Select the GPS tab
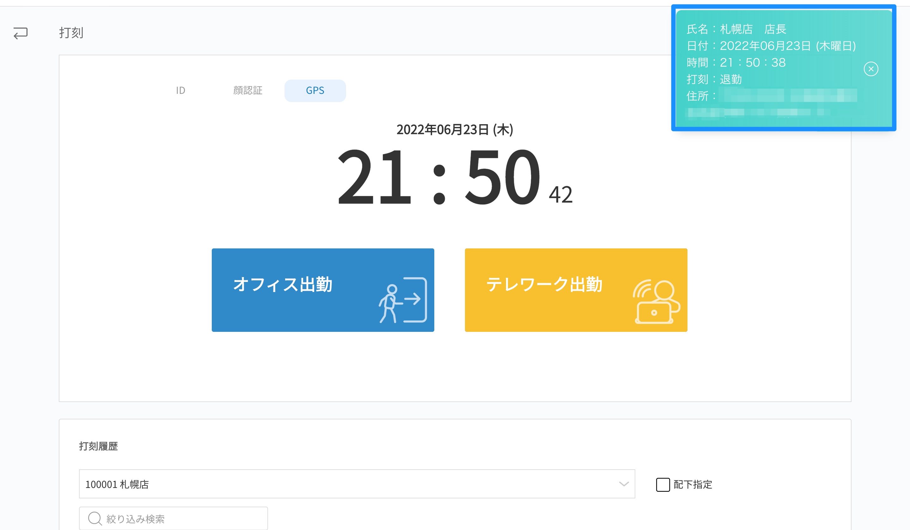This screenshot has height=530, width=910. tap(315, 91)
